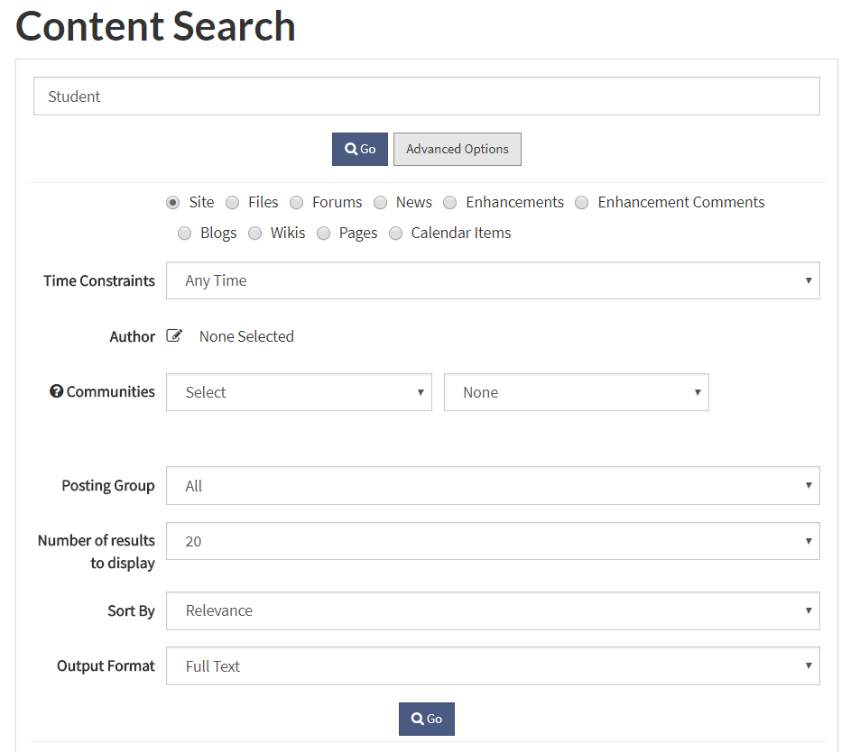Select Enhancement Comments radio option

(582, 203)
